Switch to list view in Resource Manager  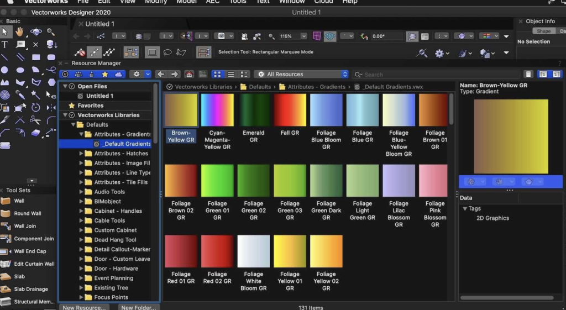pos(231,74)
